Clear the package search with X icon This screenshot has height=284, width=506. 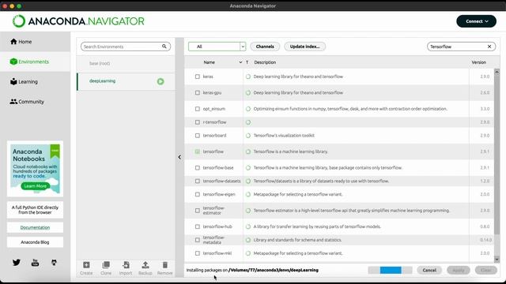pos(489,47)
